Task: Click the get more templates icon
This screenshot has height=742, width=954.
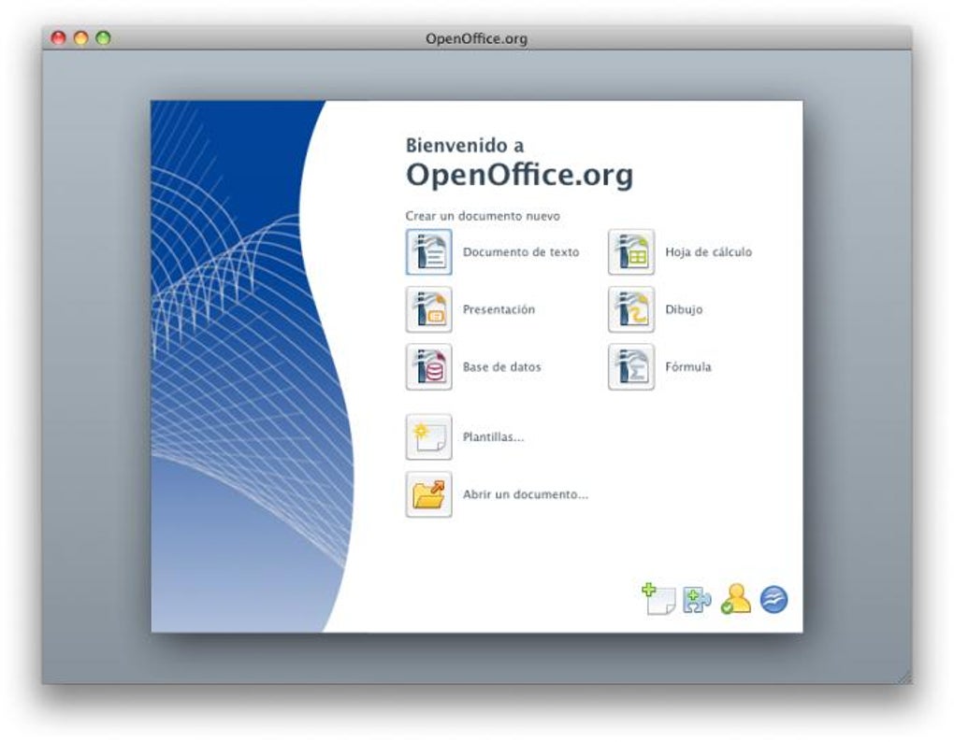Action: tap(658, 599)
